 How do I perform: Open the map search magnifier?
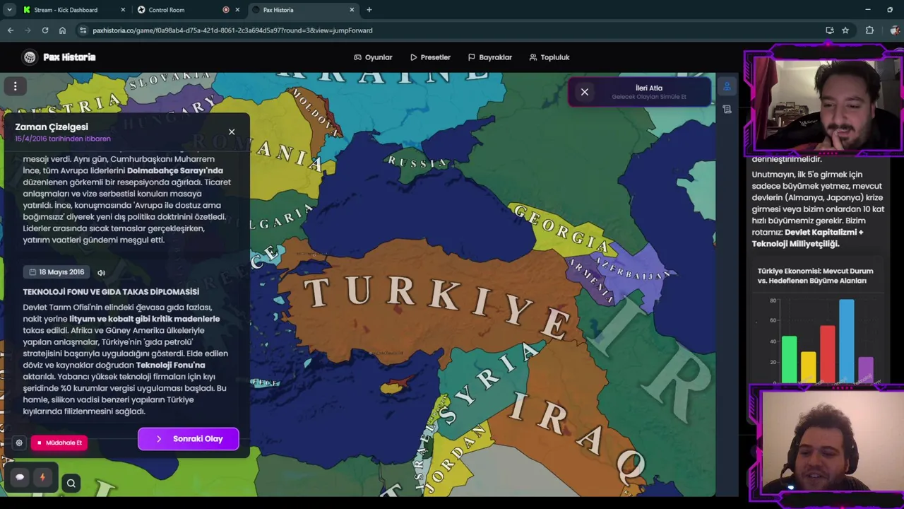[71, 484]
